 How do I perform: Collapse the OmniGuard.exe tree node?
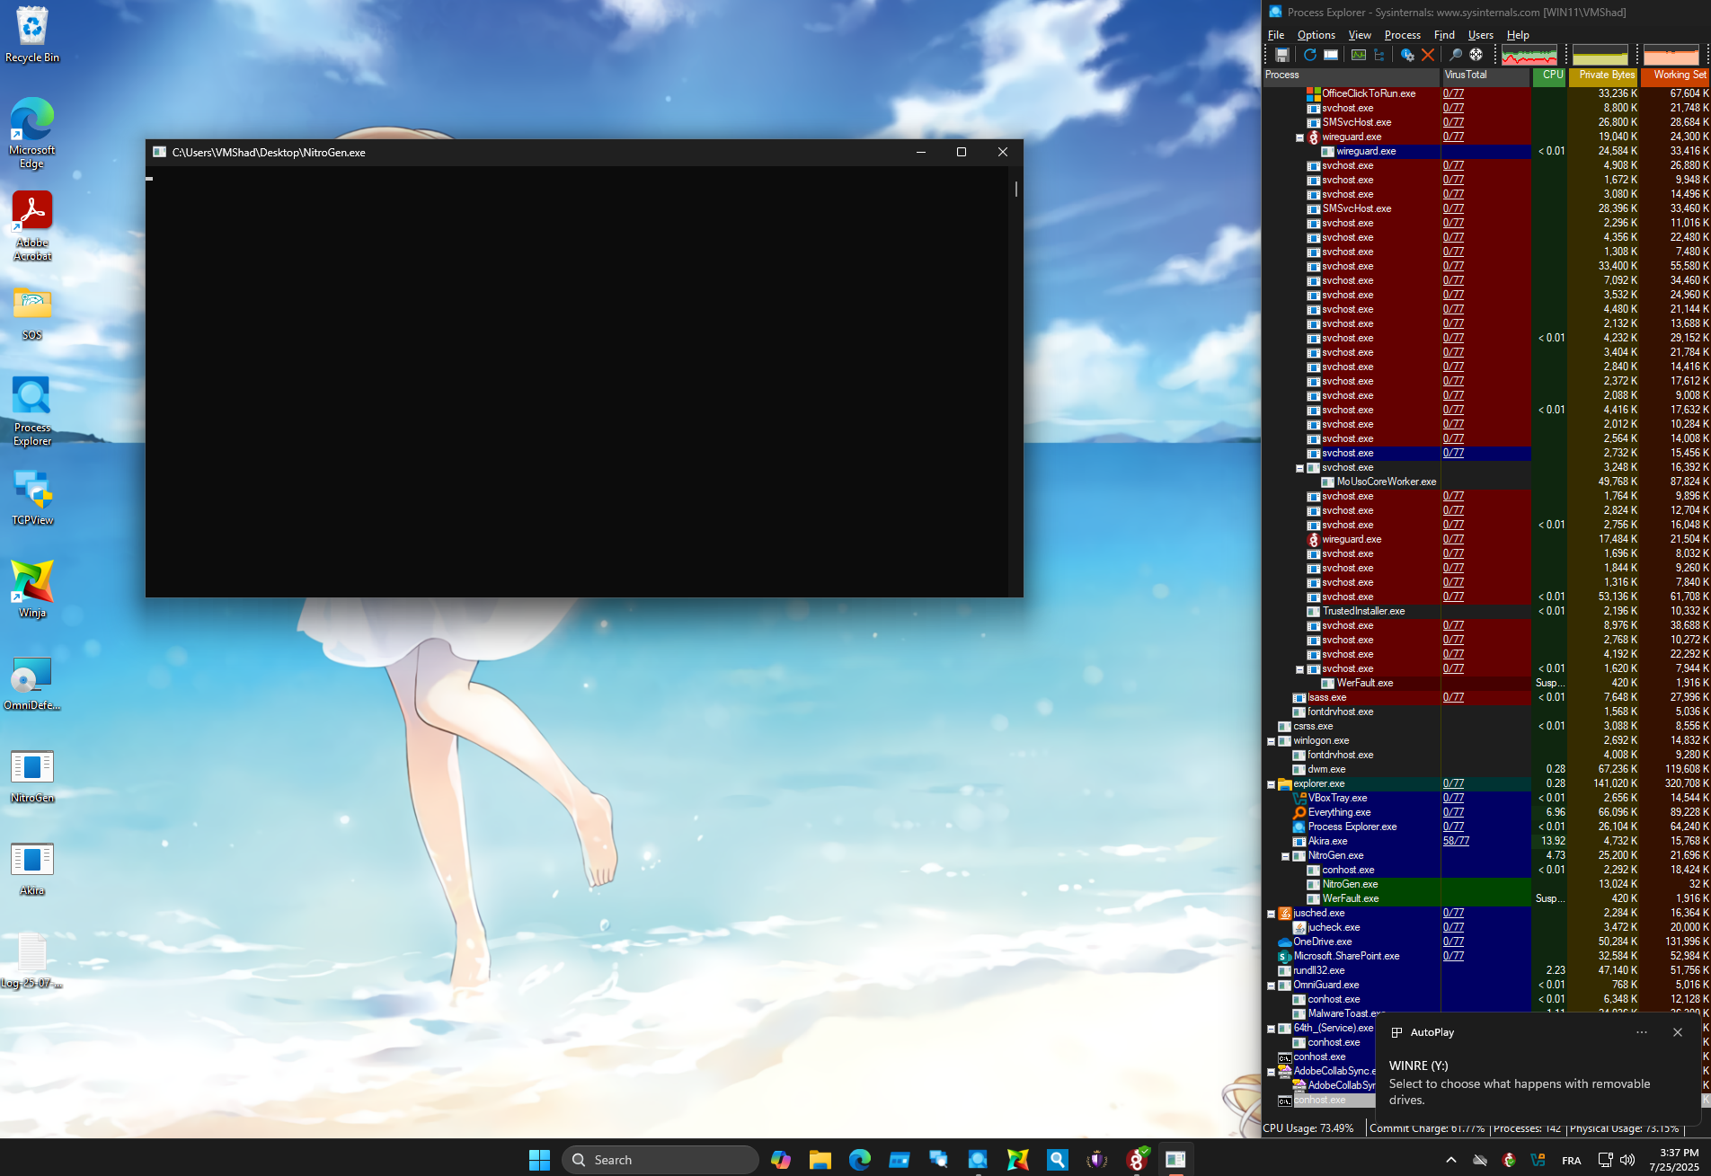[1271, 986]
